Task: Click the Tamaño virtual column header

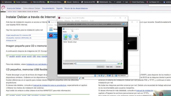Action: coord(72,42)
